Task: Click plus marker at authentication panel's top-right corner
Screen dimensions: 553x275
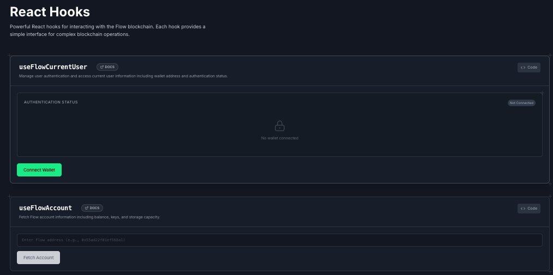Action: pos(542,93)
